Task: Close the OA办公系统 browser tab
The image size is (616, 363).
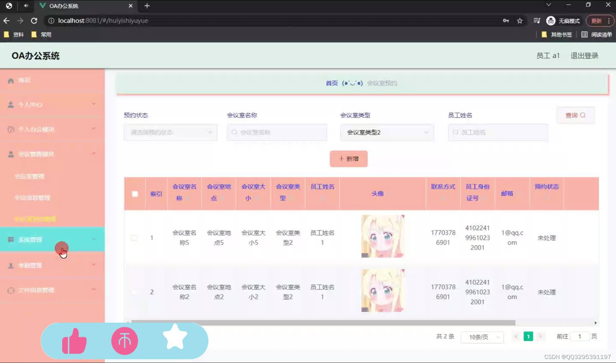Action: [x=131, y=6]
